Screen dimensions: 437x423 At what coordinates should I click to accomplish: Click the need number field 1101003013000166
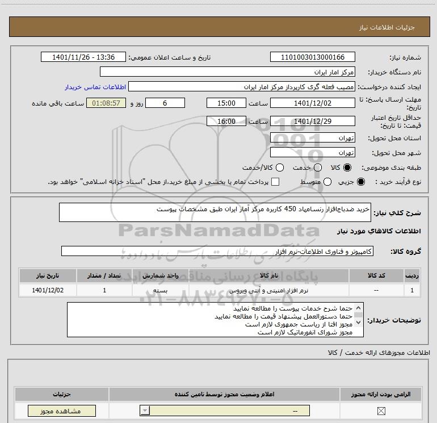312,57
